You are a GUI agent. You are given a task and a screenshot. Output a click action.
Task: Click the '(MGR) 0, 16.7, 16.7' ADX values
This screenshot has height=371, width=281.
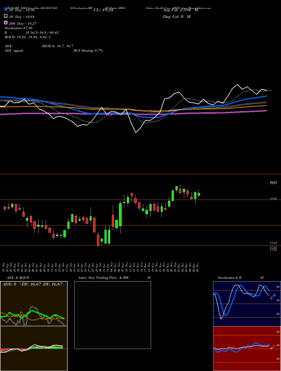tap(57, 46)
